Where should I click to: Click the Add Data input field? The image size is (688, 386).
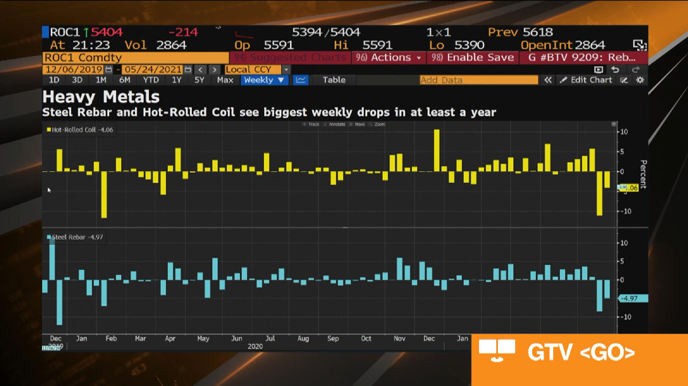tap(479, 80)
